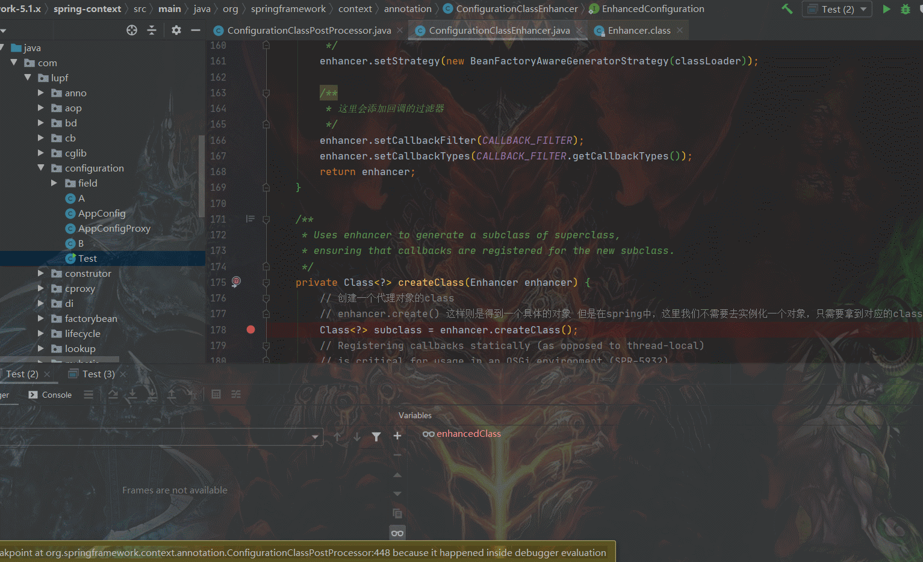
Task: Fold the Javadoc comment at line 171
Action: (x=266, y=219)
